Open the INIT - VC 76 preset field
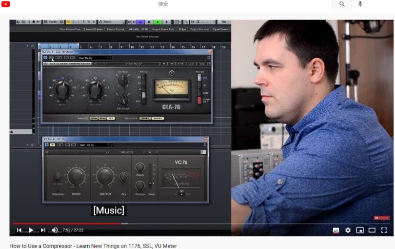 [96, 145]
